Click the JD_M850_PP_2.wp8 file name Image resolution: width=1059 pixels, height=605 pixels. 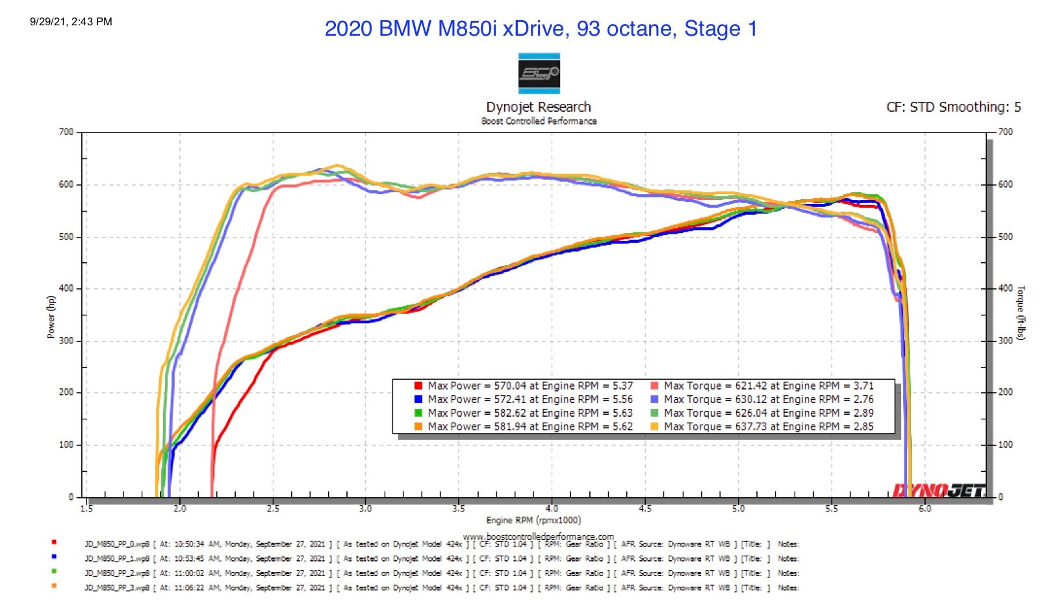tap(117, 573)
